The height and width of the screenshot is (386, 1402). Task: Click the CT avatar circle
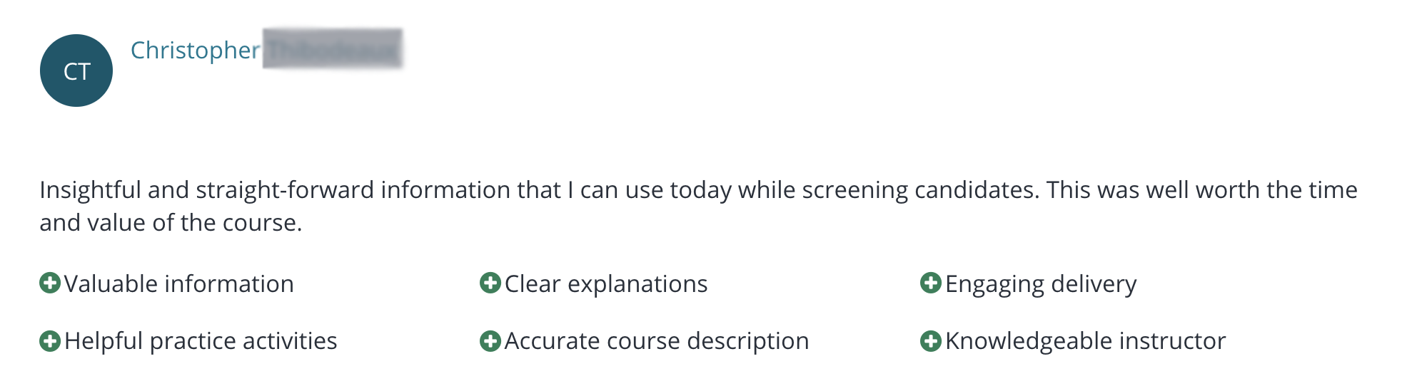(76, 71)
